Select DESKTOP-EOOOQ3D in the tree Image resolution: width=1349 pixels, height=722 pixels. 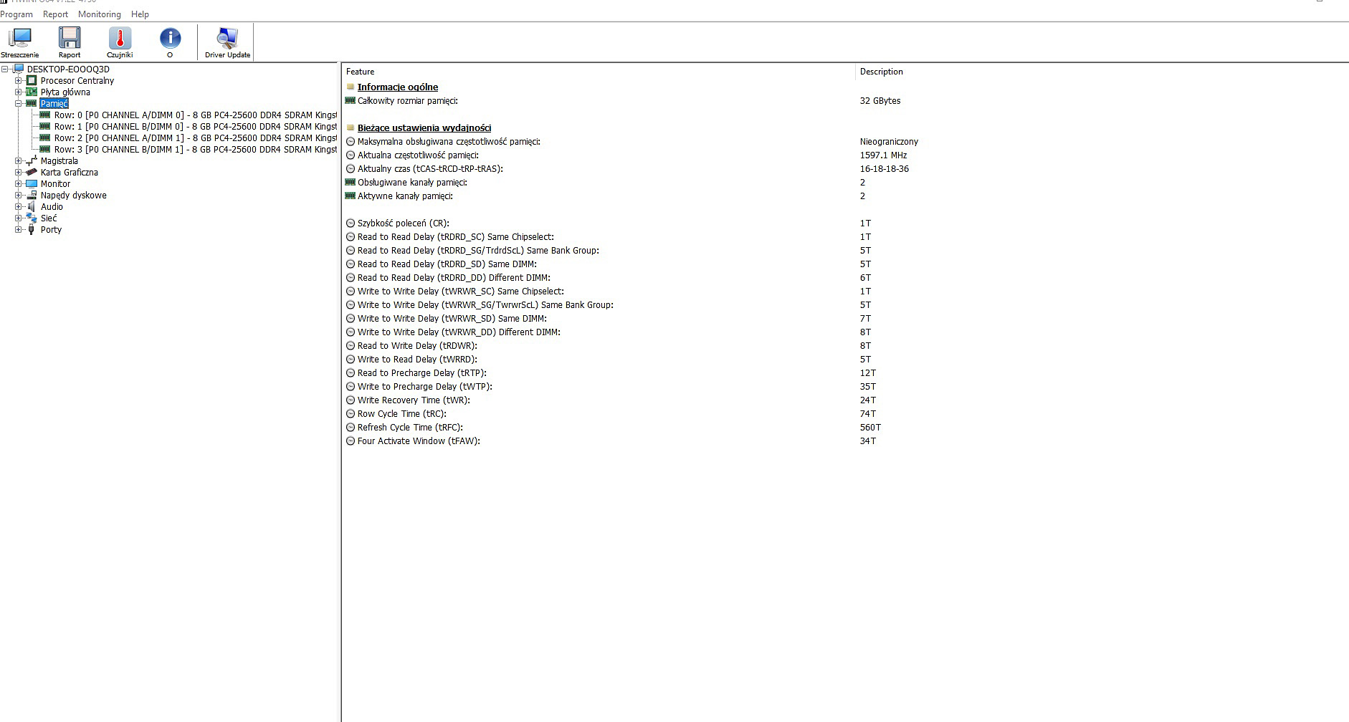pos(68,69)
